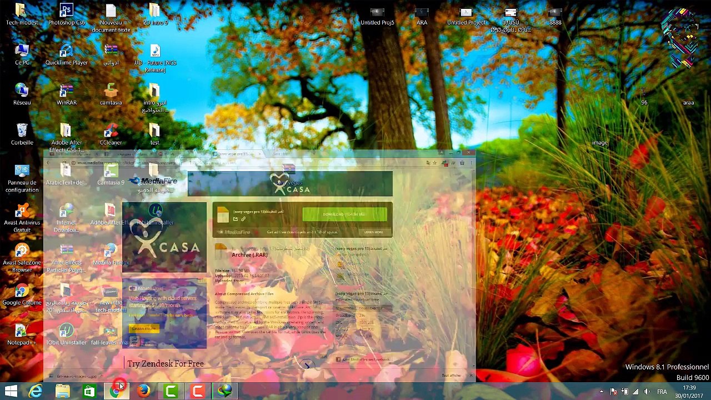This screenshot has width=711, height=400.
Task: Open the Action Center flag icon
Action: (613, 392)
